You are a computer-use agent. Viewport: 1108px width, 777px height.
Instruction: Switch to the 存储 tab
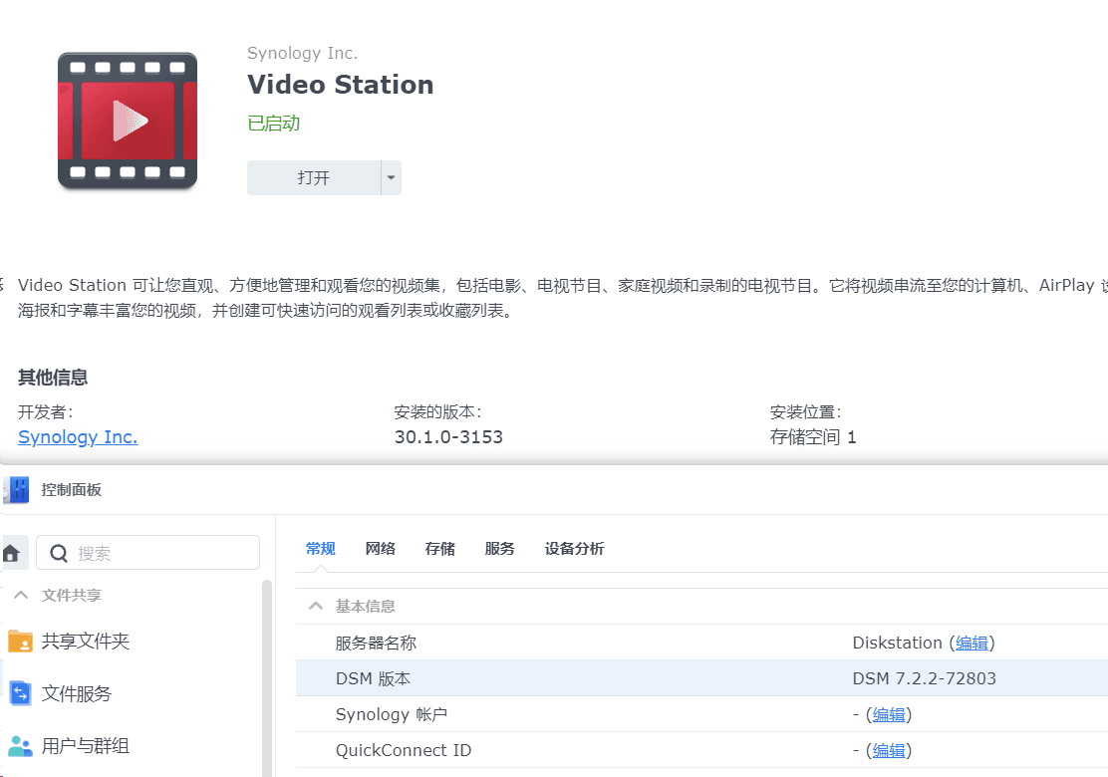click(x=440, y=549)
